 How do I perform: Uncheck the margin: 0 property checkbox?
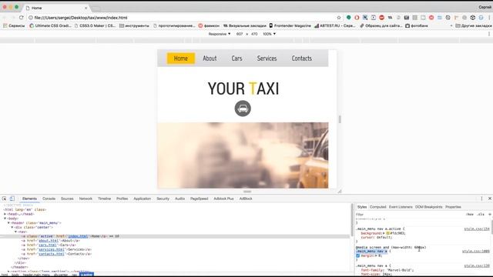tap(357, 255)
